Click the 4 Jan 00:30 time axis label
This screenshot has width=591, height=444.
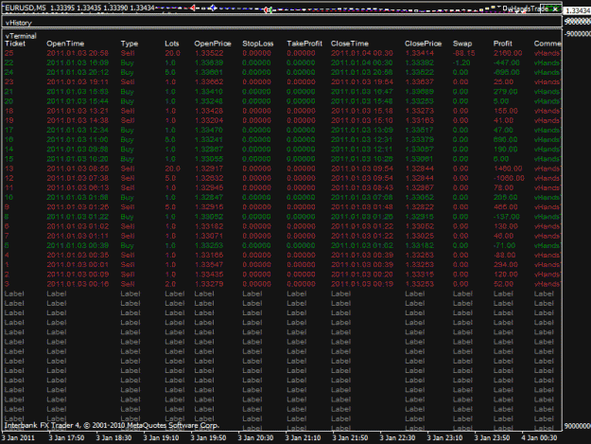[539, 438]
